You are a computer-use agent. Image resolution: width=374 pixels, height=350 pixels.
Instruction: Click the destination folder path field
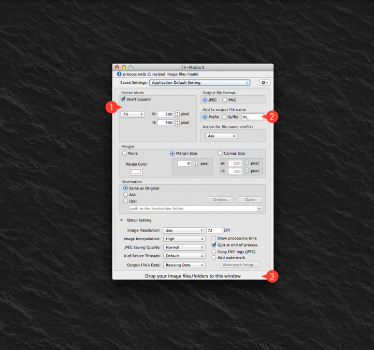(193, 209)
